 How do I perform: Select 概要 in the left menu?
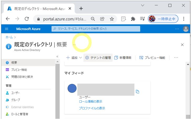(28, 63)
